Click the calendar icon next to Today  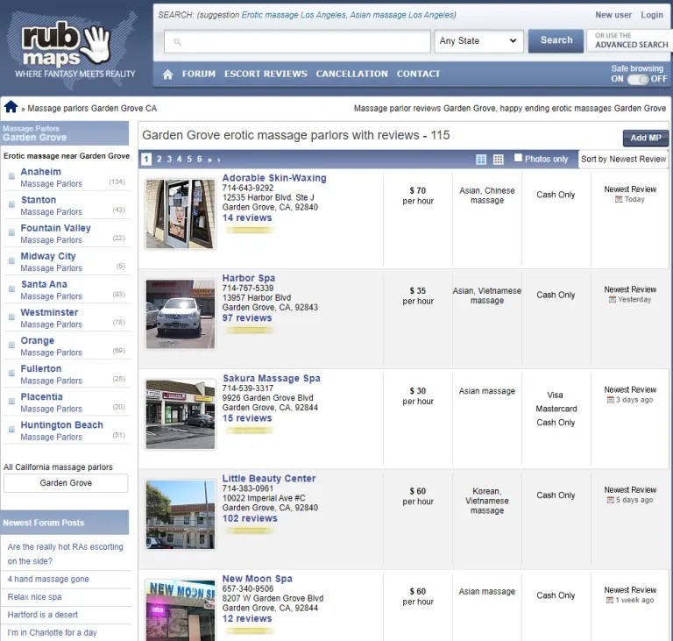point(619,199)
